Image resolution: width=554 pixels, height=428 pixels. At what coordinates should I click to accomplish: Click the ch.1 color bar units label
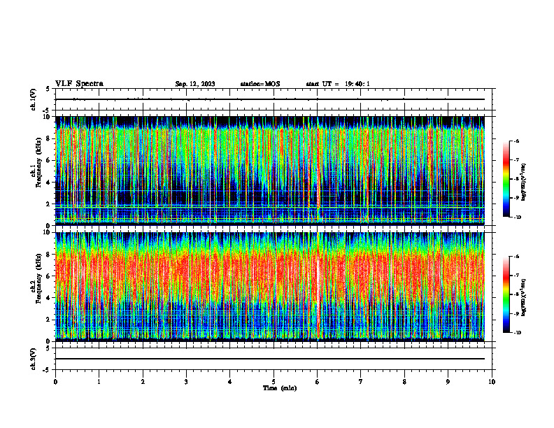[524, 182]
